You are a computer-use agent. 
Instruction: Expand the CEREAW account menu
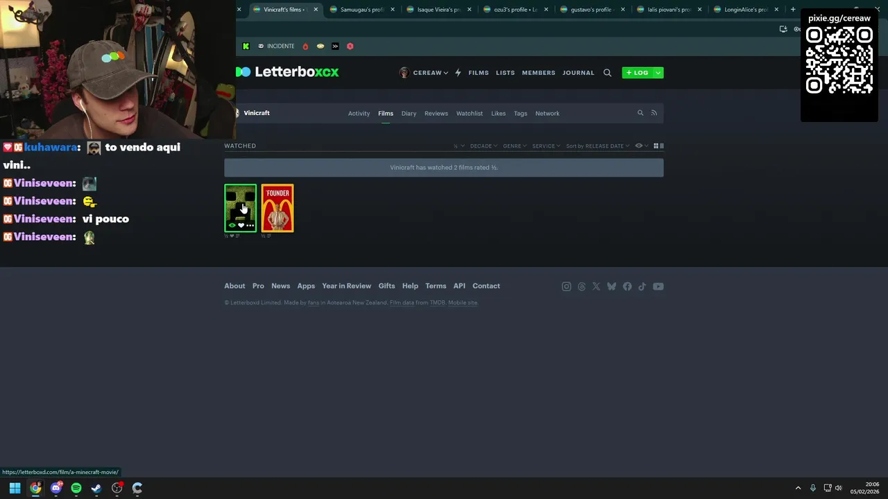(x=424, y=73)
